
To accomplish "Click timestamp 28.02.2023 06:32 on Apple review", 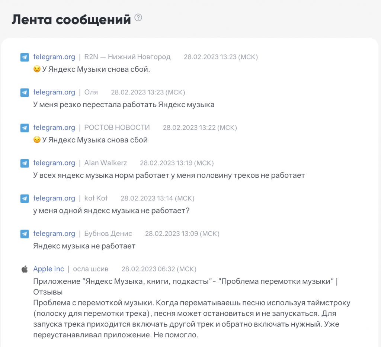I will coord(159,269).
